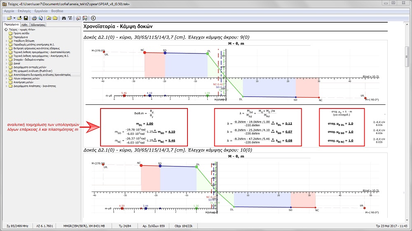Click the binoculars search icon
412x231 pixels.
[63, 18]
